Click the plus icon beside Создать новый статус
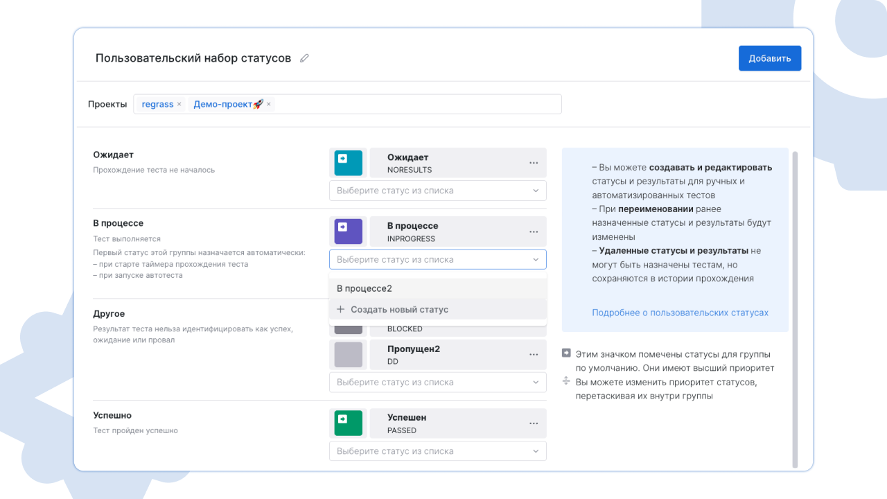 (340, 310)
